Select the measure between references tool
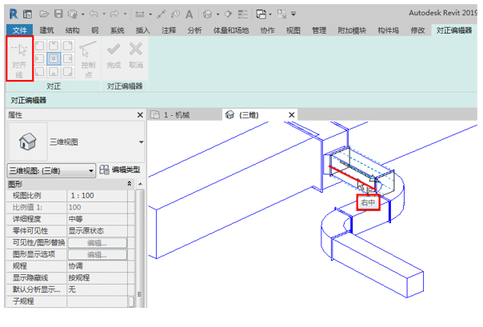The height and width of the screenshot is (327, 483). (x=140, y=14)
